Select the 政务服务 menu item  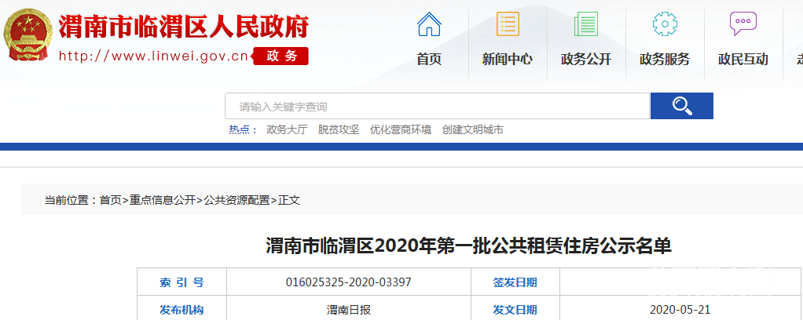pos(665,59)
